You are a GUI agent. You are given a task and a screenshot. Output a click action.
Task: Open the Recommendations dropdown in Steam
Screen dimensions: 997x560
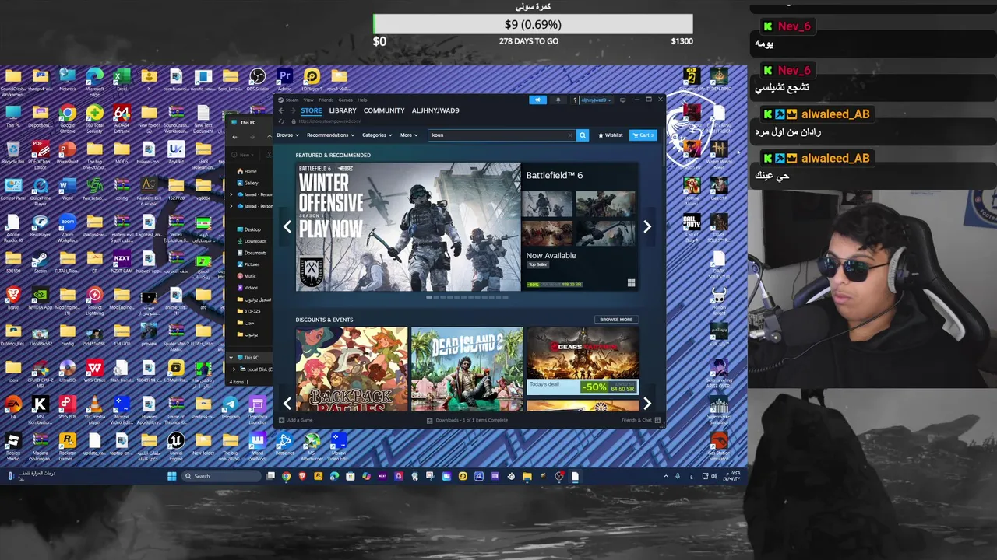click(x=330, y=135)
